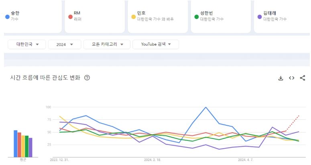Click the red dot beside RM
This screenshot has height=165, width=311.
point(70,17)
